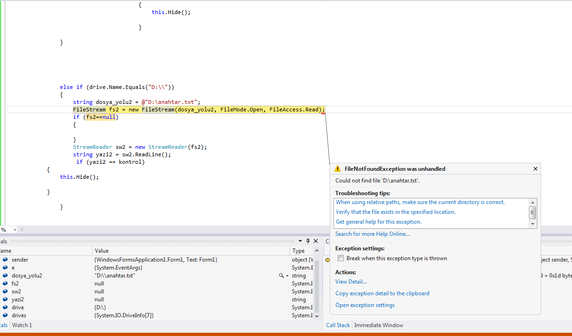Click the StreamReader sw2 code line

tap(140, 147)
